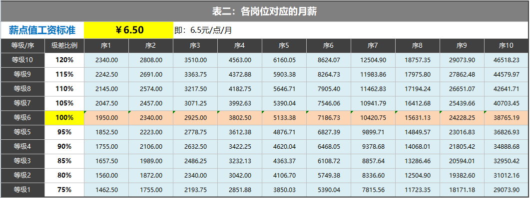
Task: Click column header 序5
Action: point(284,46)
